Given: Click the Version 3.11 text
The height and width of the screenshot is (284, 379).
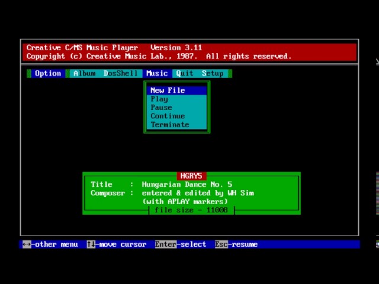Looking at the screenshot, I should [176, 47].
